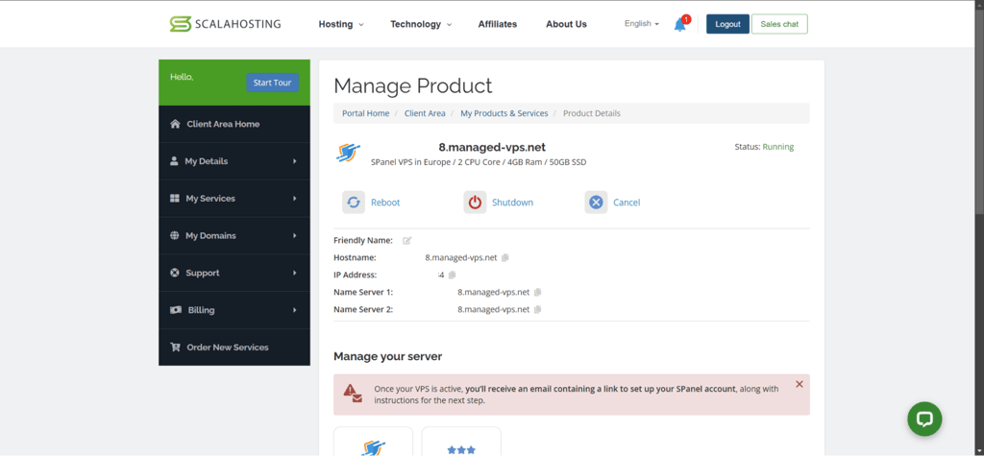Viewport: 984px width, 456px height.
Task: Click the Shutdown link text
Action: [513, 203]
